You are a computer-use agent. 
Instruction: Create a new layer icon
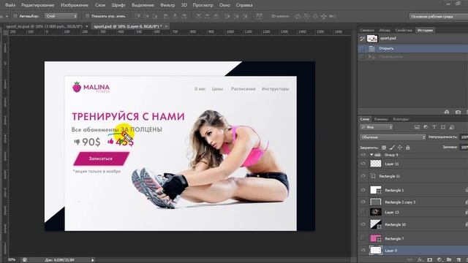click(458, 260)
